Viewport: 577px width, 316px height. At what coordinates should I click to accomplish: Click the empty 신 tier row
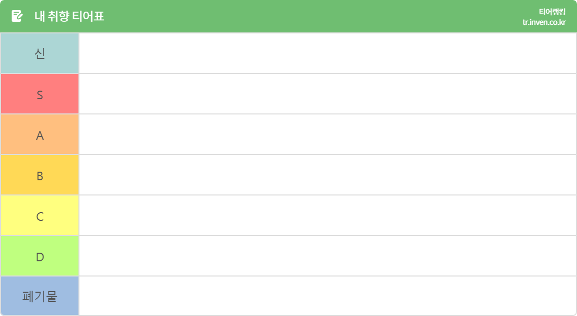pos(327,53)
